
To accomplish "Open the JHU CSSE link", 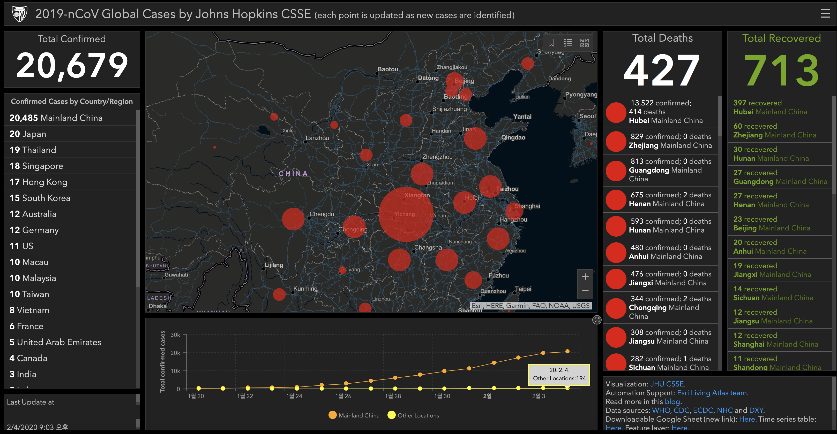I will [667, 384].
